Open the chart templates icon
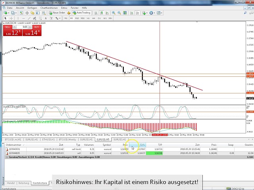The height and width of the screenshot is (190, 254). pos(158,13)
